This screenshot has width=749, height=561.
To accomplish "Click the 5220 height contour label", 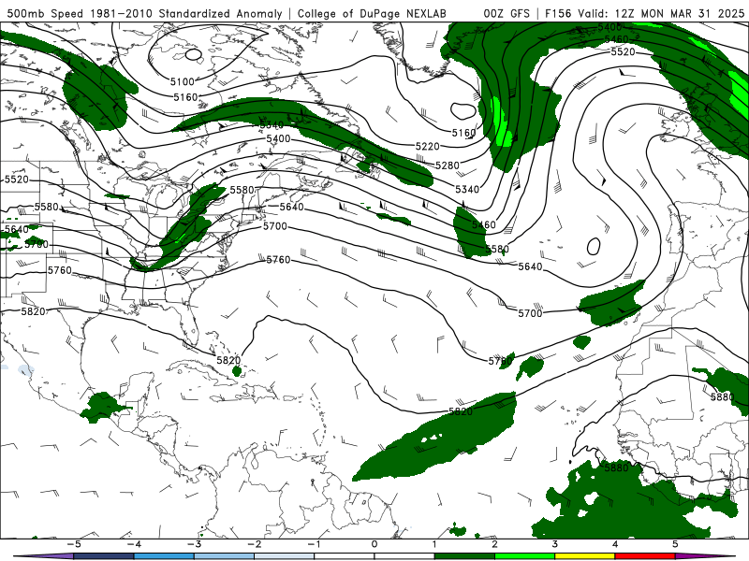I will coord(427,146).
